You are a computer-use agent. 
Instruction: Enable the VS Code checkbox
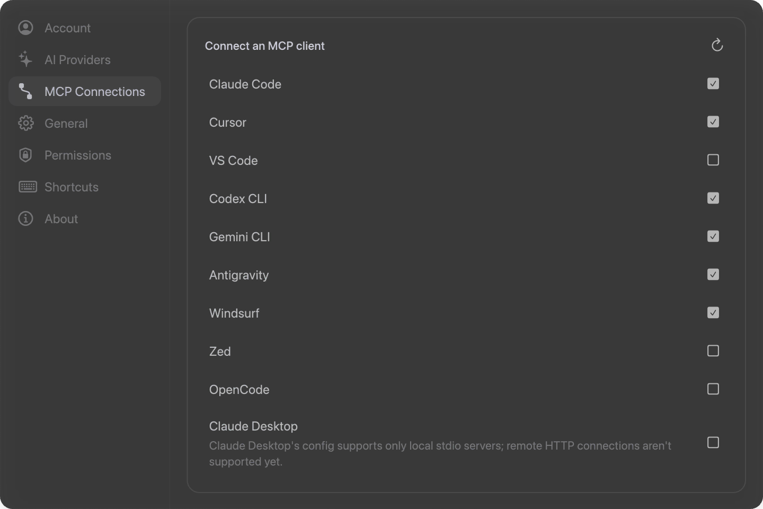pos(713,160)
